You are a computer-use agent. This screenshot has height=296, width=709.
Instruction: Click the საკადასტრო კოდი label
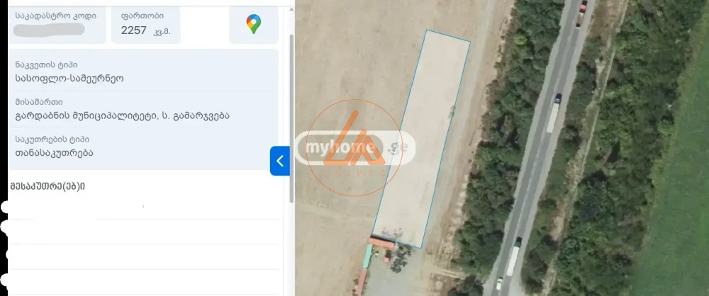(x=55, y=15)
